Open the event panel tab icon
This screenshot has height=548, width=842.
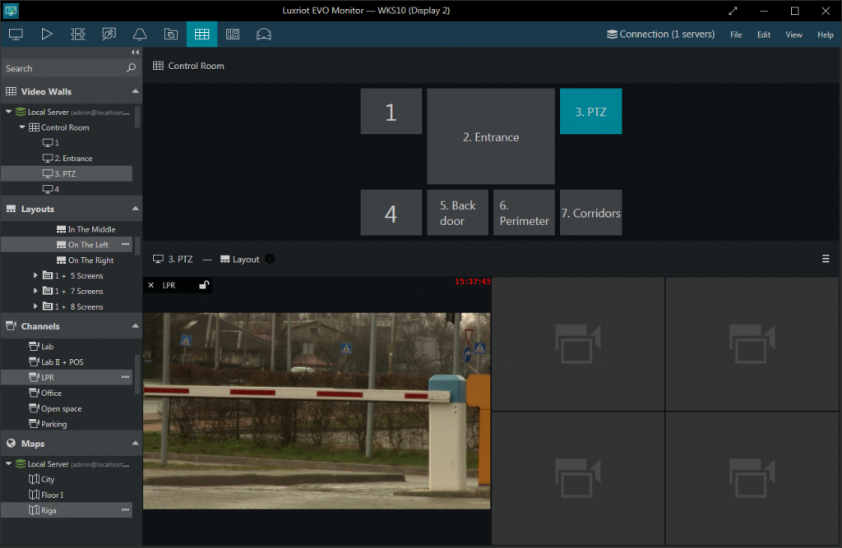[233, 35]
